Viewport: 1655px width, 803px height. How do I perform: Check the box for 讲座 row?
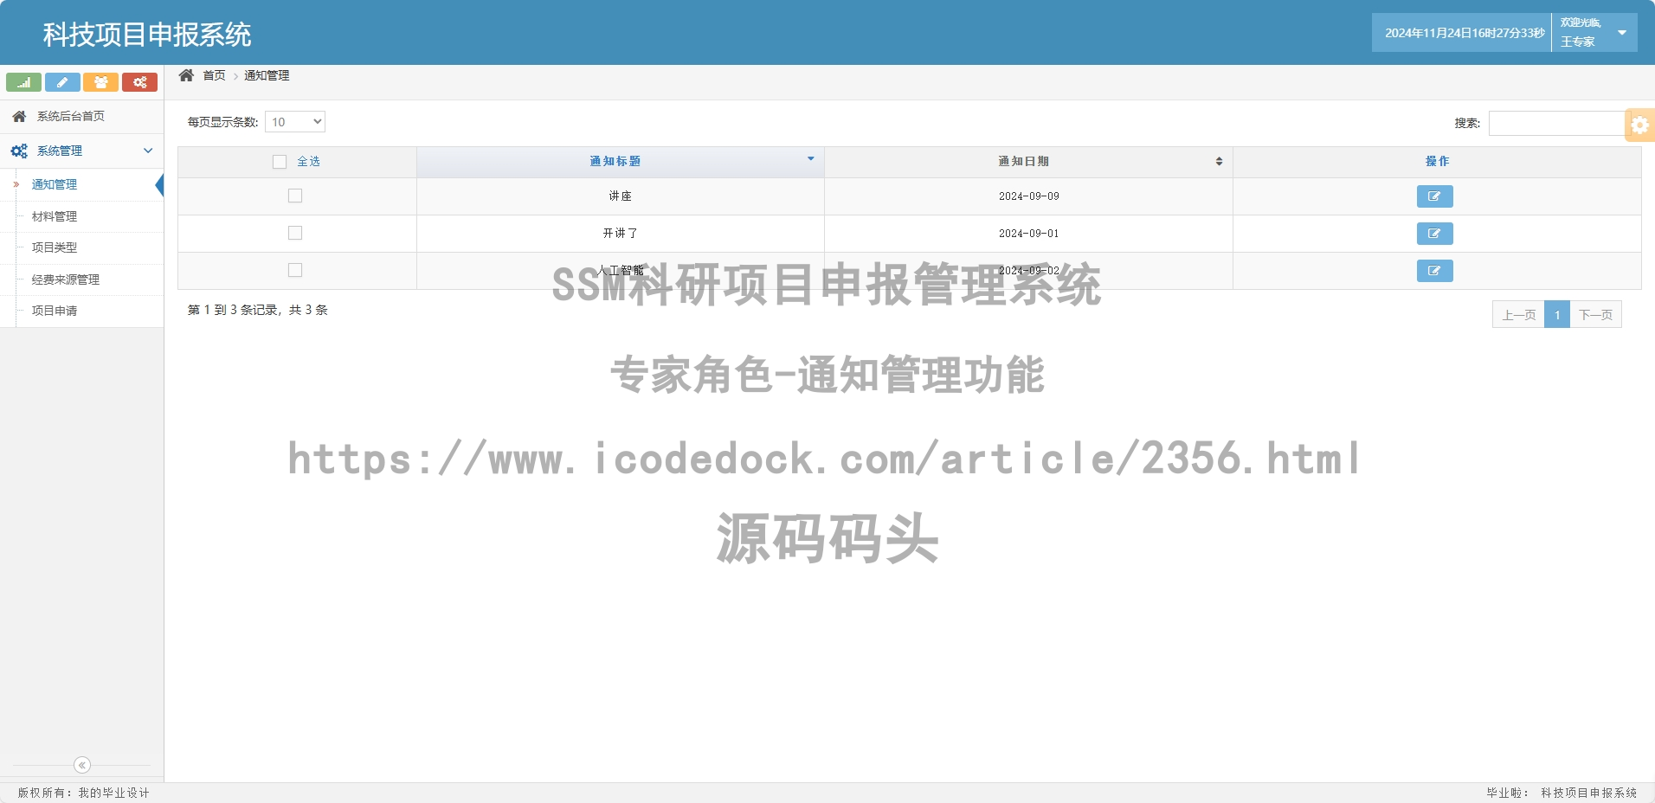click(x=295, y=196)
